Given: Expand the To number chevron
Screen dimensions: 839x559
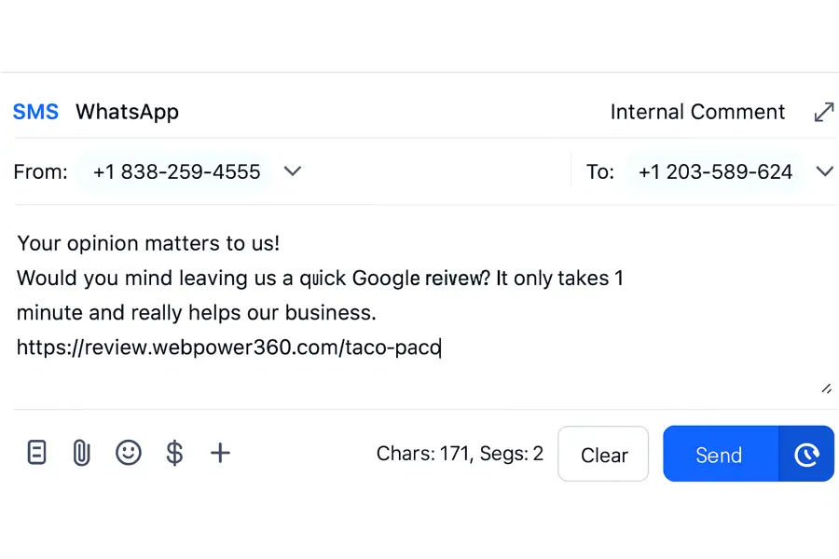Looking at the screenshot, I should coord(824,171).
